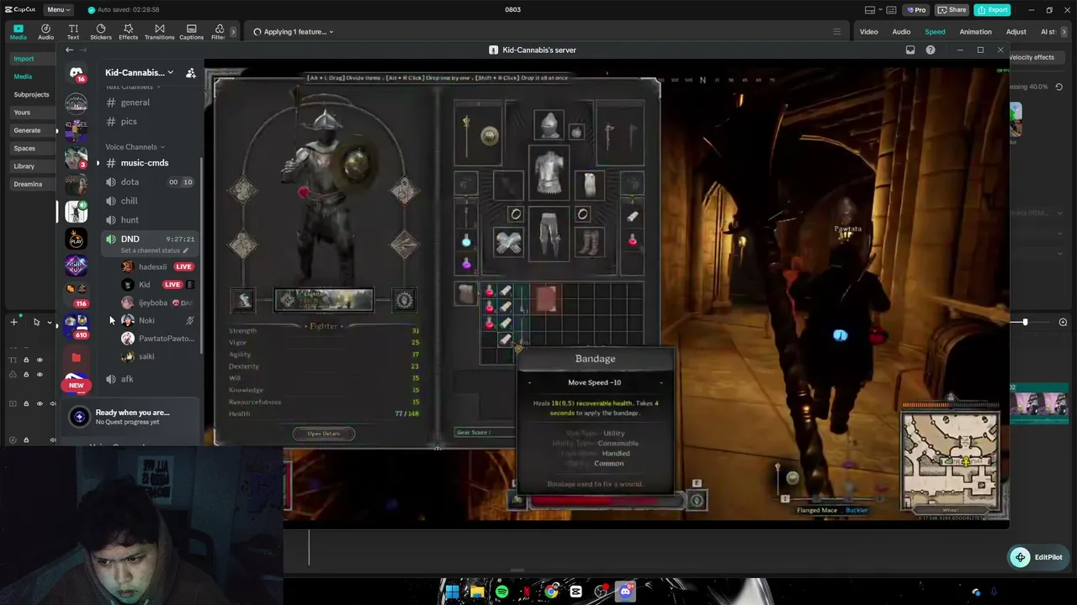The image size is (1077, 605).
Task: Open Library in the CapCut sidebar
Action: pyautogui.click(x=24, y=166)
